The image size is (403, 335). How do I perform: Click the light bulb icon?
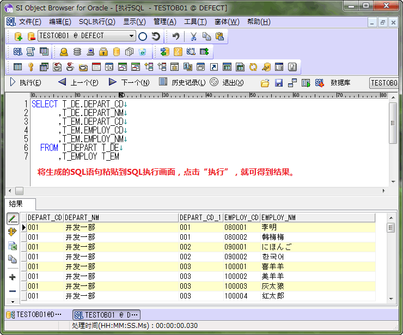tap(292, 67)
